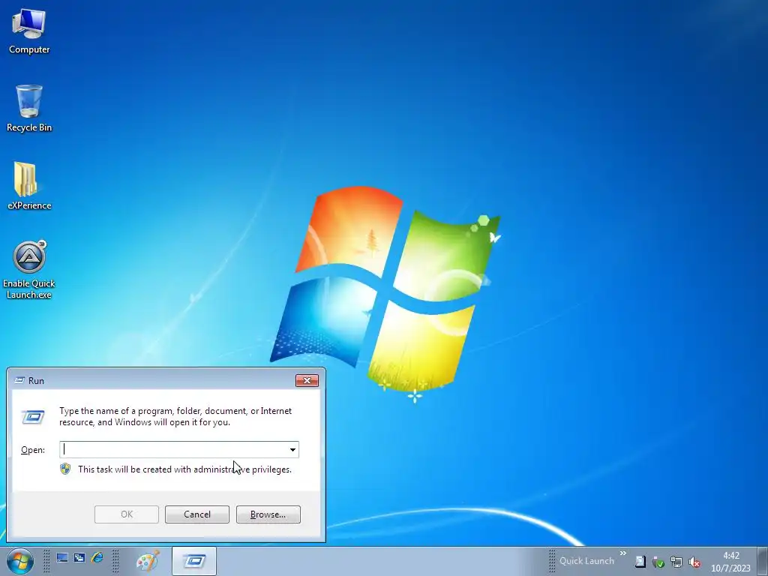Click the Show desktop strip at taskbar end
The height and width of the screenshot is (576, 768).
(x=763, y=561)
